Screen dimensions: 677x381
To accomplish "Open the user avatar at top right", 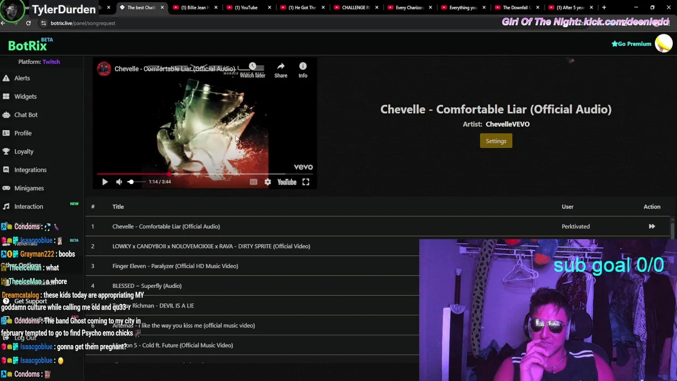I will 664,43.
